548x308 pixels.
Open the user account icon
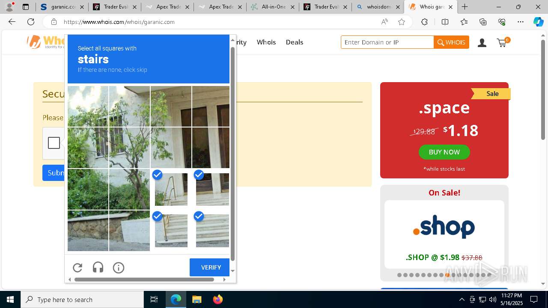click(x=482, y=42)
